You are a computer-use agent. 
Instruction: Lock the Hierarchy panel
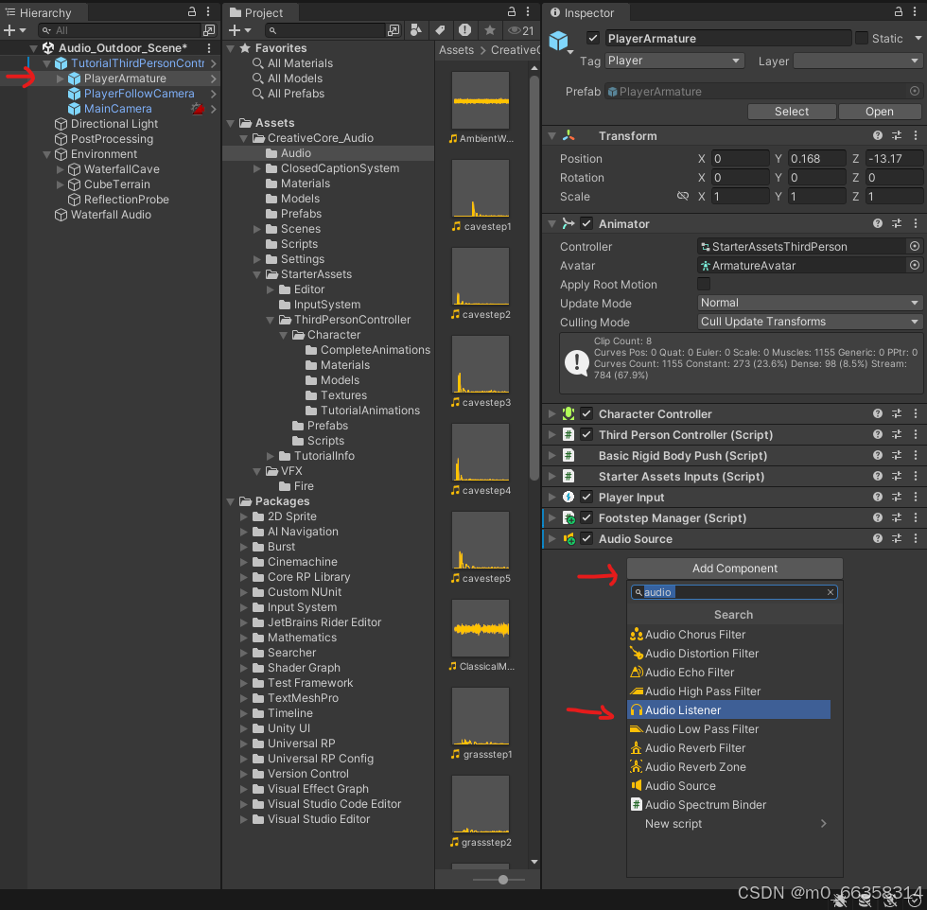pos(191,12)
